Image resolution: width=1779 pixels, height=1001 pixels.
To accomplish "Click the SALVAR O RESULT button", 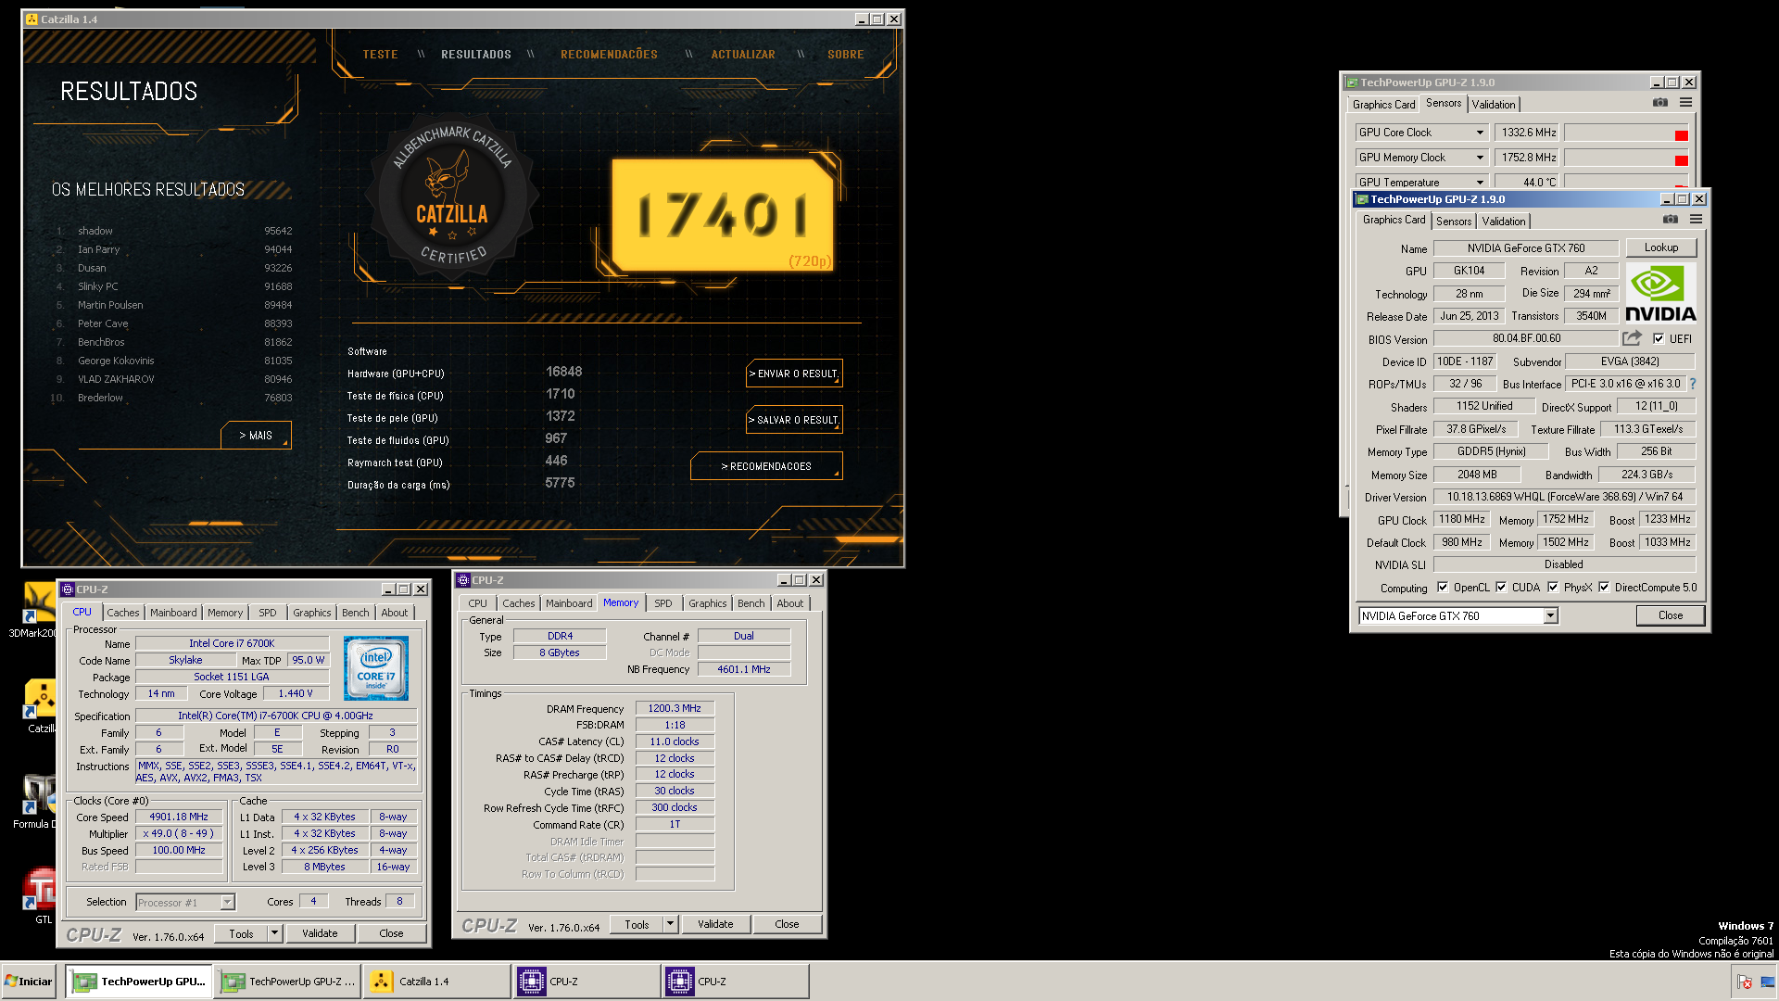I will tap(794, 420).
